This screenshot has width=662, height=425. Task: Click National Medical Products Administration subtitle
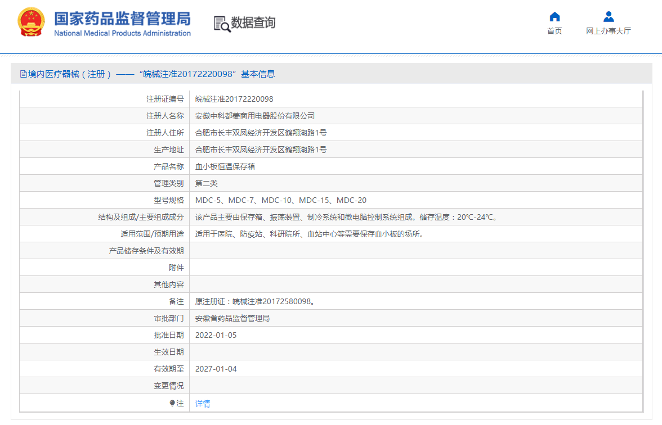123,33
